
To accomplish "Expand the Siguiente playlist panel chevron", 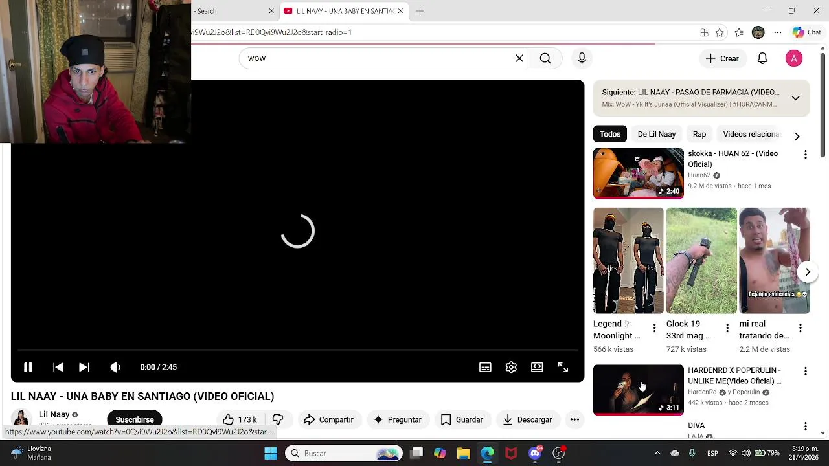I will coord(795,98).
